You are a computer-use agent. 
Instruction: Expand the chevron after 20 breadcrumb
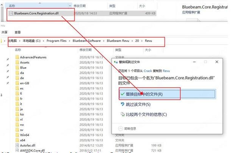142,41
